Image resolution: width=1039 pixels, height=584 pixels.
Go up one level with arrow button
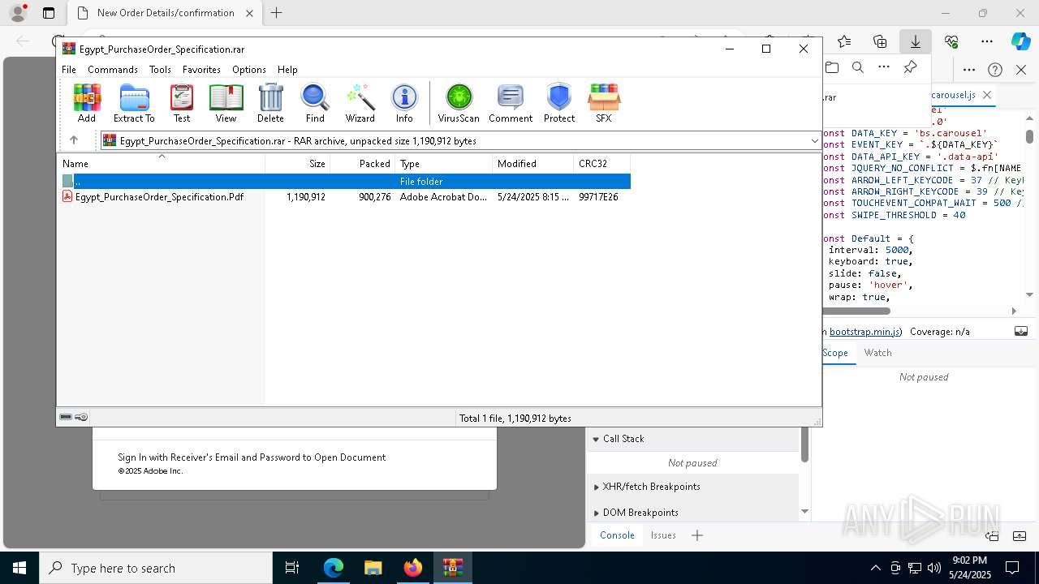click(x=73, y=140)
